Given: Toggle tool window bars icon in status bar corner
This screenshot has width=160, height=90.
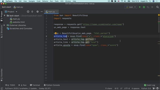Looking at the screenshot, I should (x=2, y=88).
